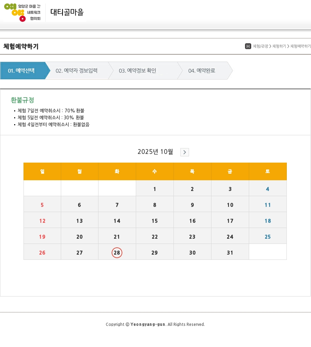Click the H home icon in breadcrumb
Screen dimensions: 311x347
(x=248, y=46)
